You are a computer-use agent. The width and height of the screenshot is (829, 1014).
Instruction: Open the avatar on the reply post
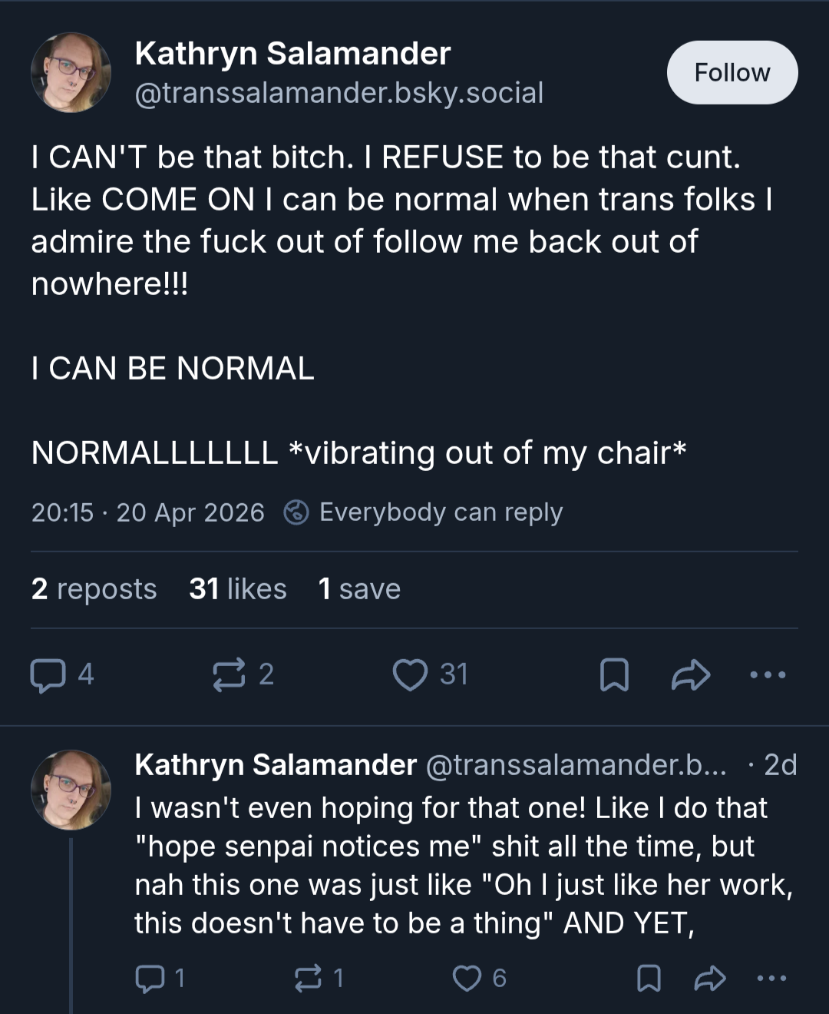(x=71, y=790)
